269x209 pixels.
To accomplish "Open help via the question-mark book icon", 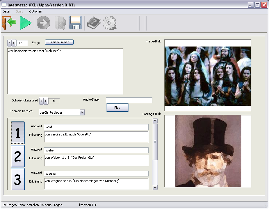I will pyautogui.click(x=94, y=23).
